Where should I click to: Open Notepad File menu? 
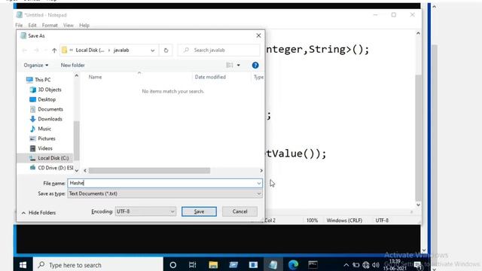tap(19, 26)
